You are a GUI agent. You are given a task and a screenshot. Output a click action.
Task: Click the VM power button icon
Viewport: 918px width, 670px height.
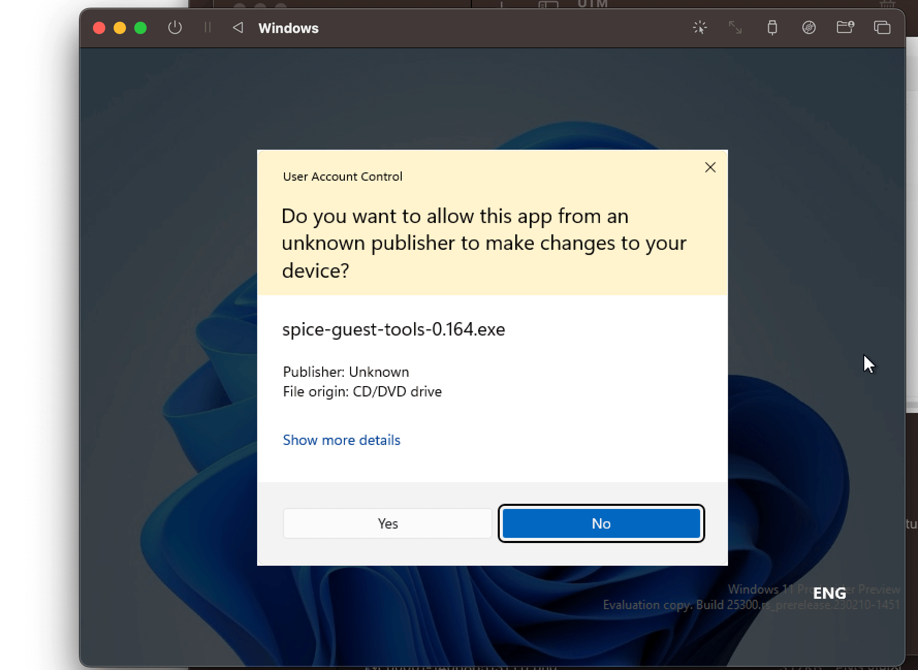(175, 27)
